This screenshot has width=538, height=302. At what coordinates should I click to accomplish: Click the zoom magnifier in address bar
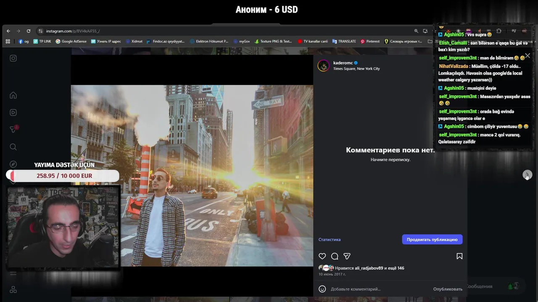coord(416,31)
